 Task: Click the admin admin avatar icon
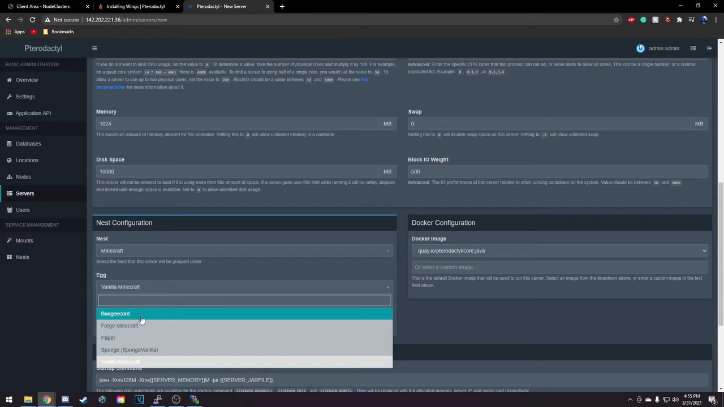(x=640, y=48)
